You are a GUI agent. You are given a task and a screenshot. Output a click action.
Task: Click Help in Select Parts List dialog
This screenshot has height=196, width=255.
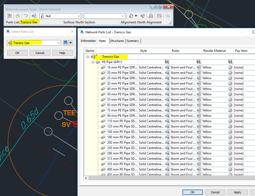[x=62, y=53]
